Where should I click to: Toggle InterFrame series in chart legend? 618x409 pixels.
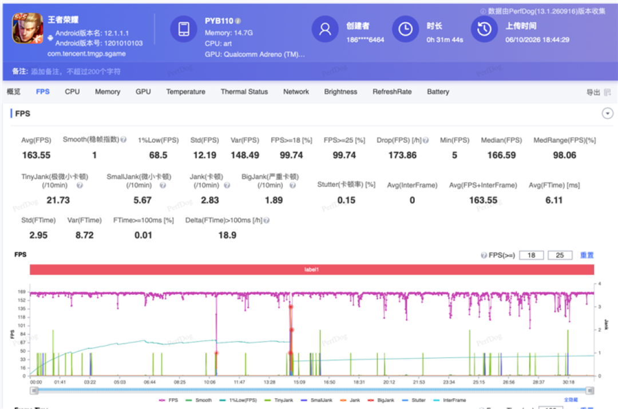tap(450, 400)
